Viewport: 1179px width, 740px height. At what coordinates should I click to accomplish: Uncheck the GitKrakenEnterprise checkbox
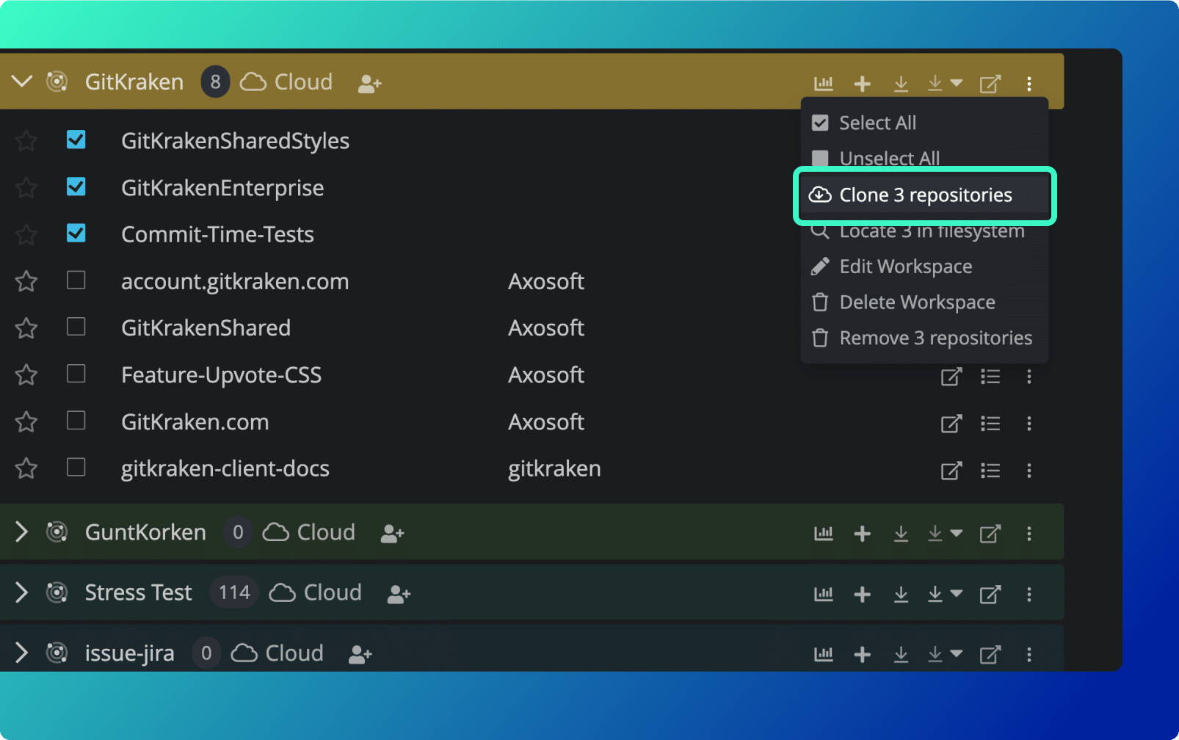76,187
